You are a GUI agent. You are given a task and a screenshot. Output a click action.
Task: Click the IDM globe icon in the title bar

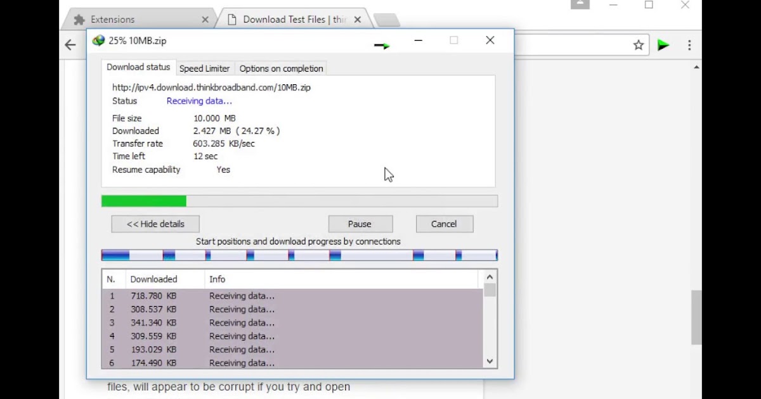pos(98,41)
